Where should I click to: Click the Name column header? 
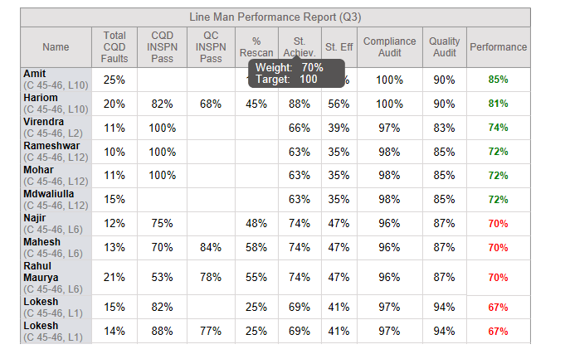(x=56, y=47)
